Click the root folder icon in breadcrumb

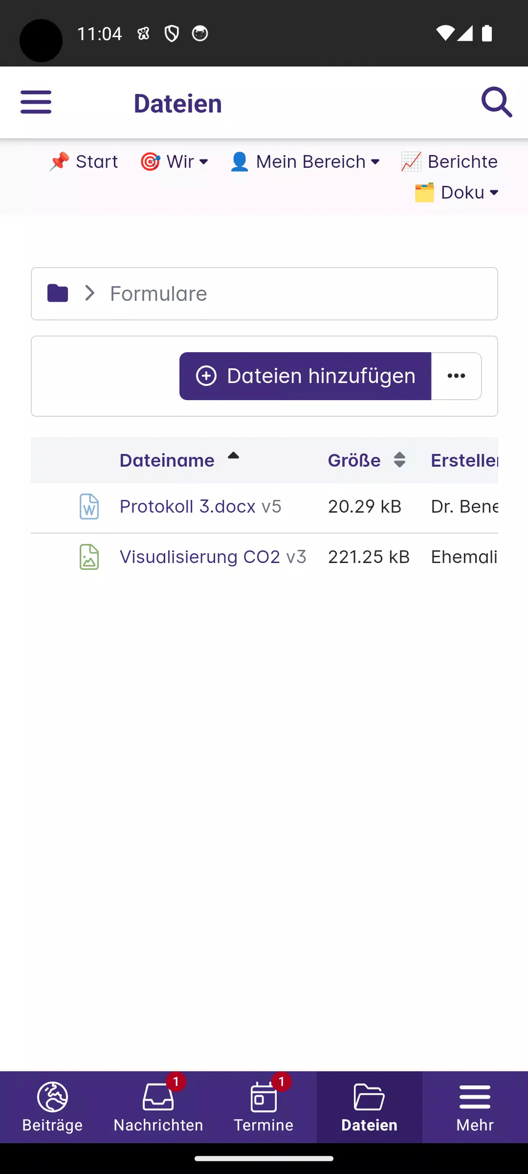(58, 293)
